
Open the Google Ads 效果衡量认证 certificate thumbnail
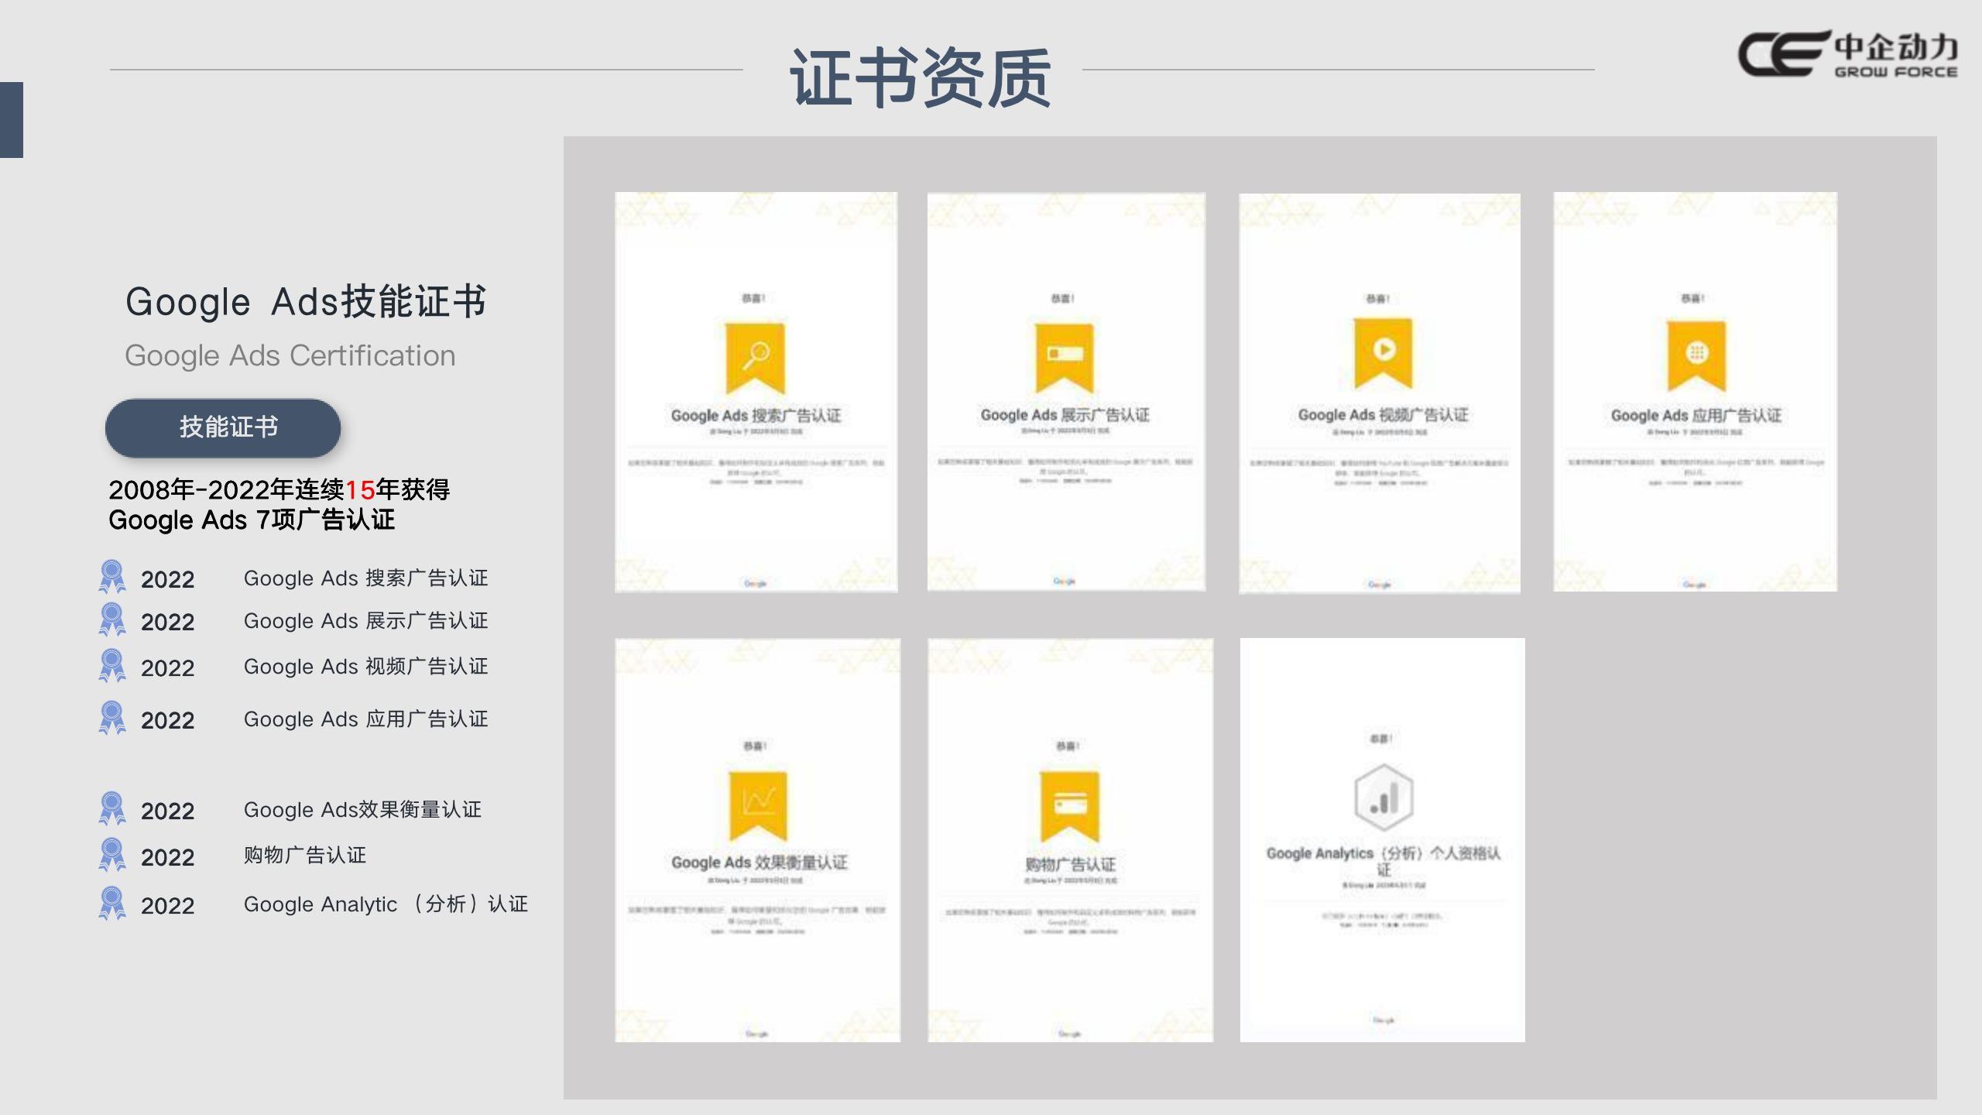click(x=757, y=840)
